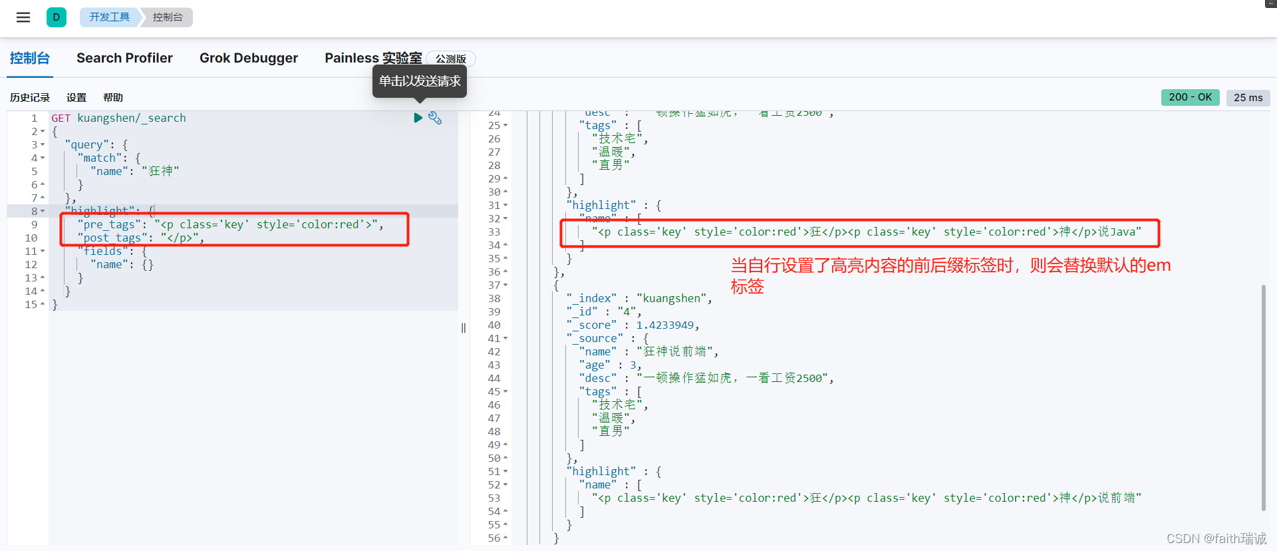Click fold marker at response line 34

pos(505,246)
